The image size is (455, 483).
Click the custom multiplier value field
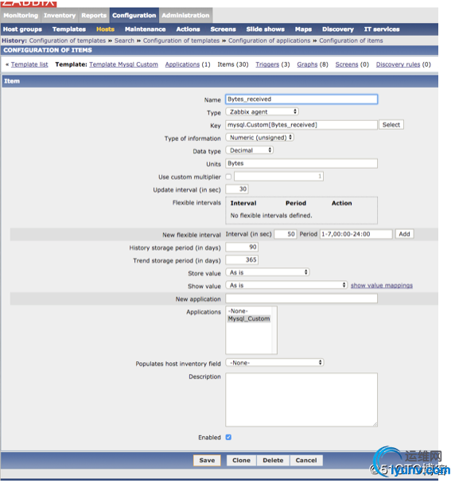(x=278, y=176)
